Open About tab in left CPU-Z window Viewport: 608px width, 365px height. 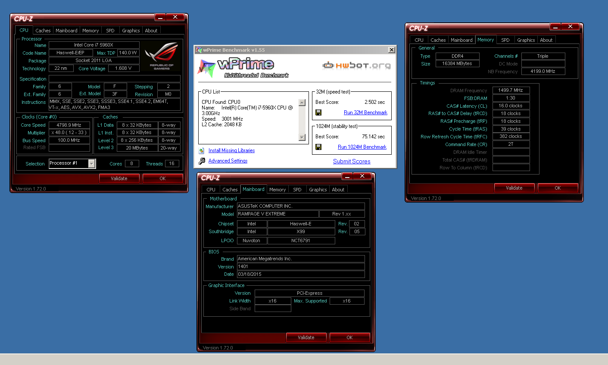(151, 31)
